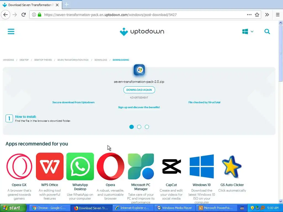Switch to Internet Explorer taskbar item
This screenshot has width=283, height=212.
click(133, 208)
